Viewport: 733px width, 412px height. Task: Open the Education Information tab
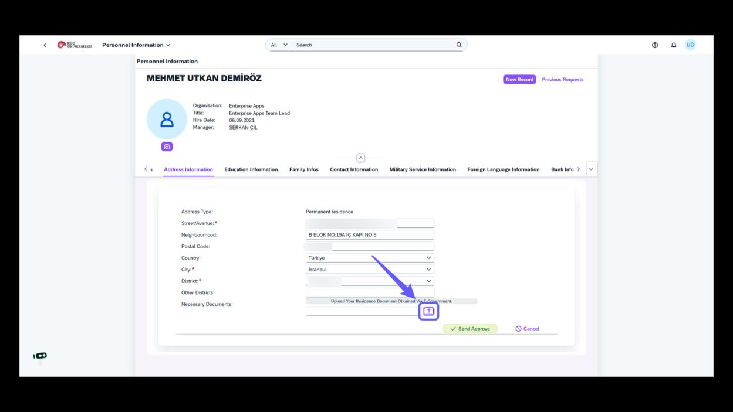click(x=251, y=169)
